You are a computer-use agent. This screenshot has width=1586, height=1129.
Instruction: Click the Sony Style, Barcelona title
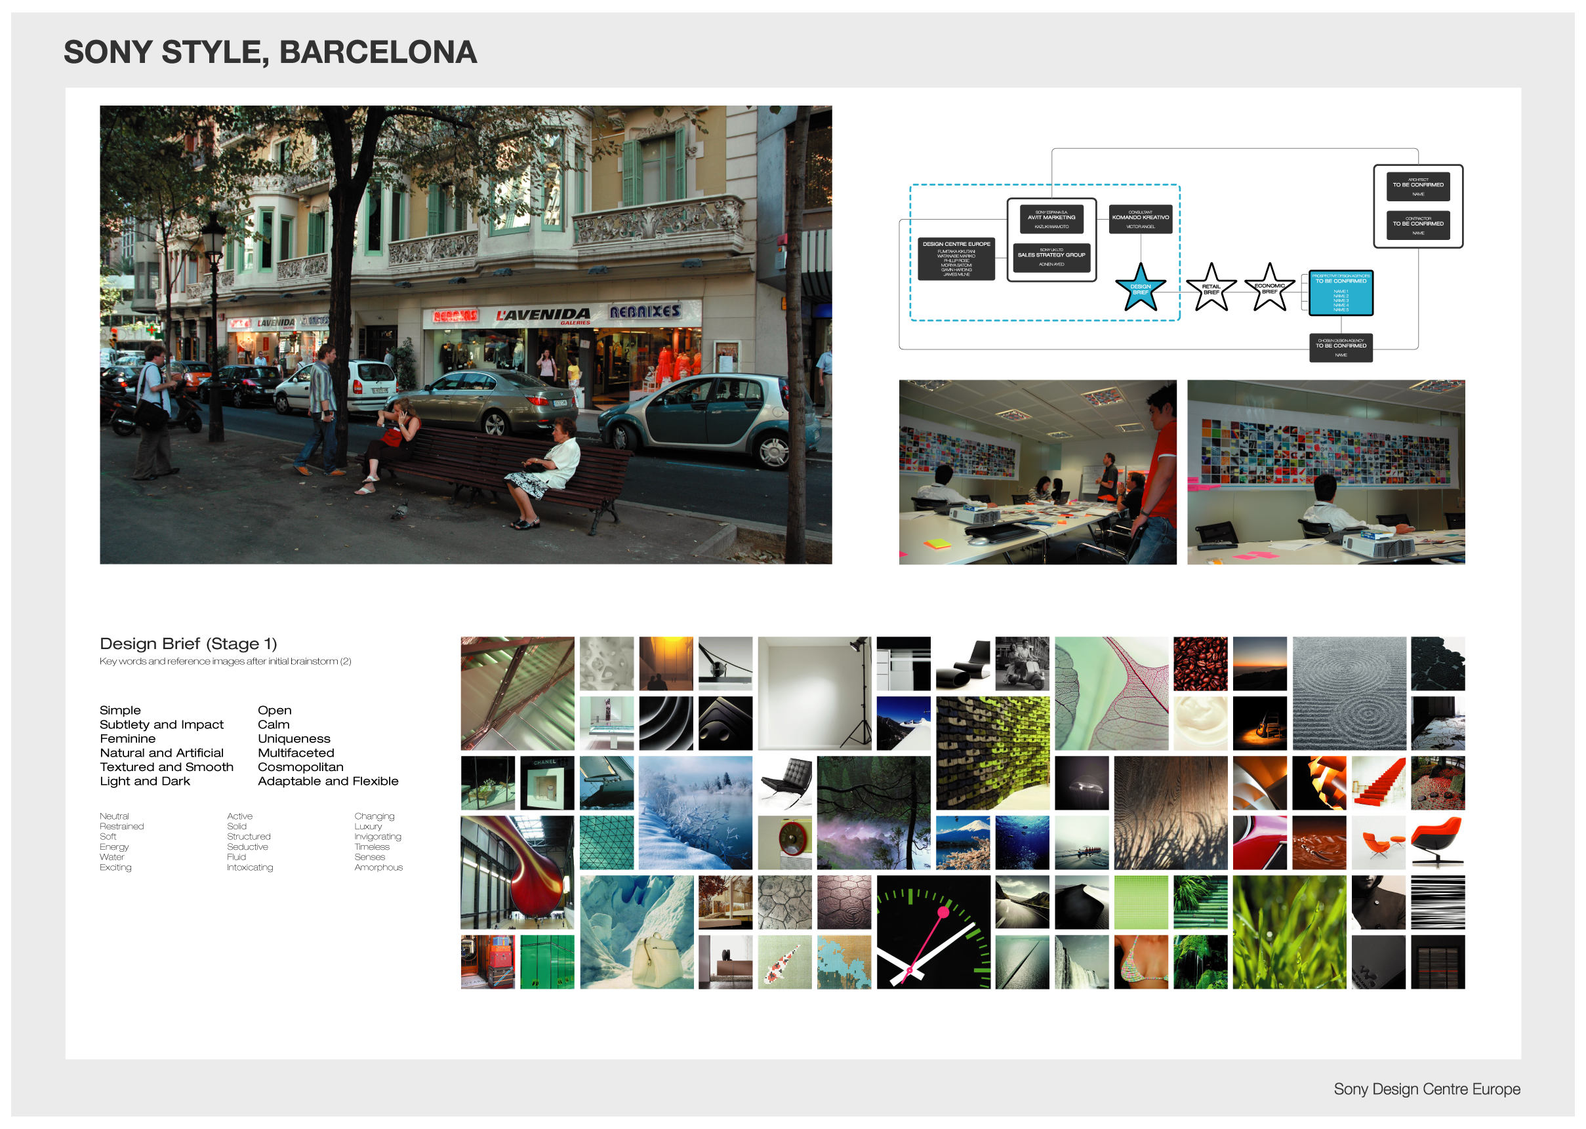pos(270,52)
